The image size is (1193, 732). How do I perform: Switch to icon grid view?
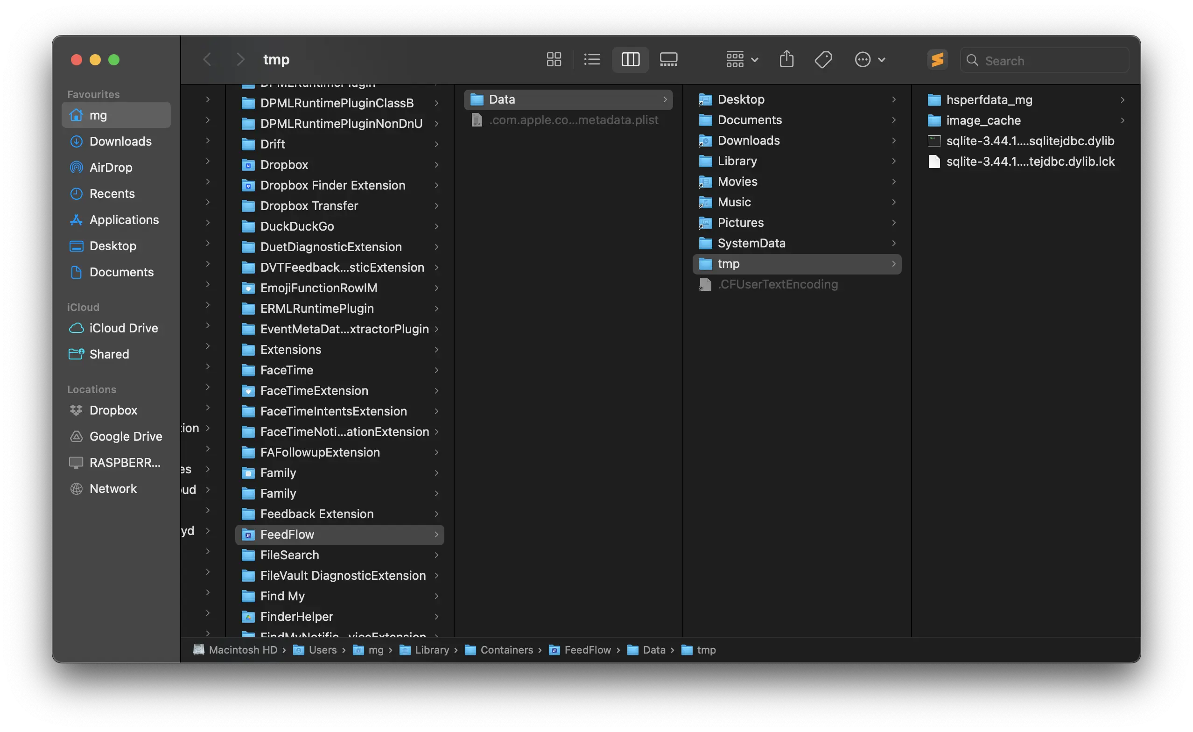[554, 60]
